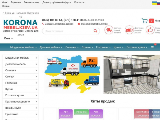
Task: Click the payment cards circle icon
Action: (129, 30)
